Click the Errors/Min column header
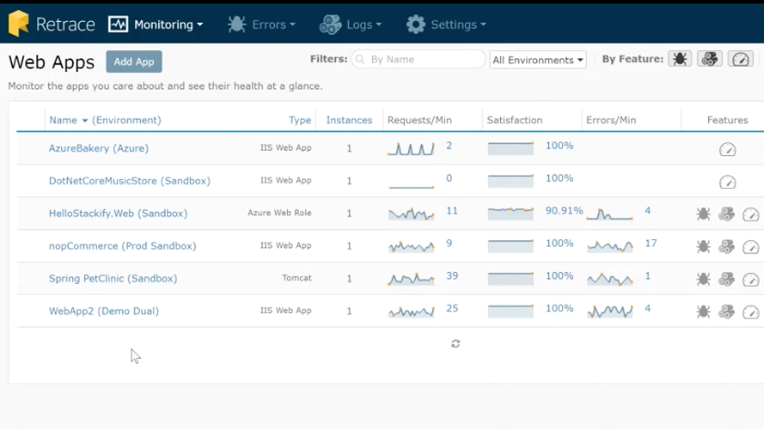The width and height of the screenshot is (764, 429). (611, 120)
